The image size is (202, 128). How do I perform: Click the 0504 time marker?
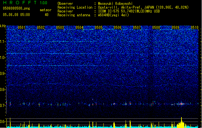pyautogui.click(x=79, y=28)
